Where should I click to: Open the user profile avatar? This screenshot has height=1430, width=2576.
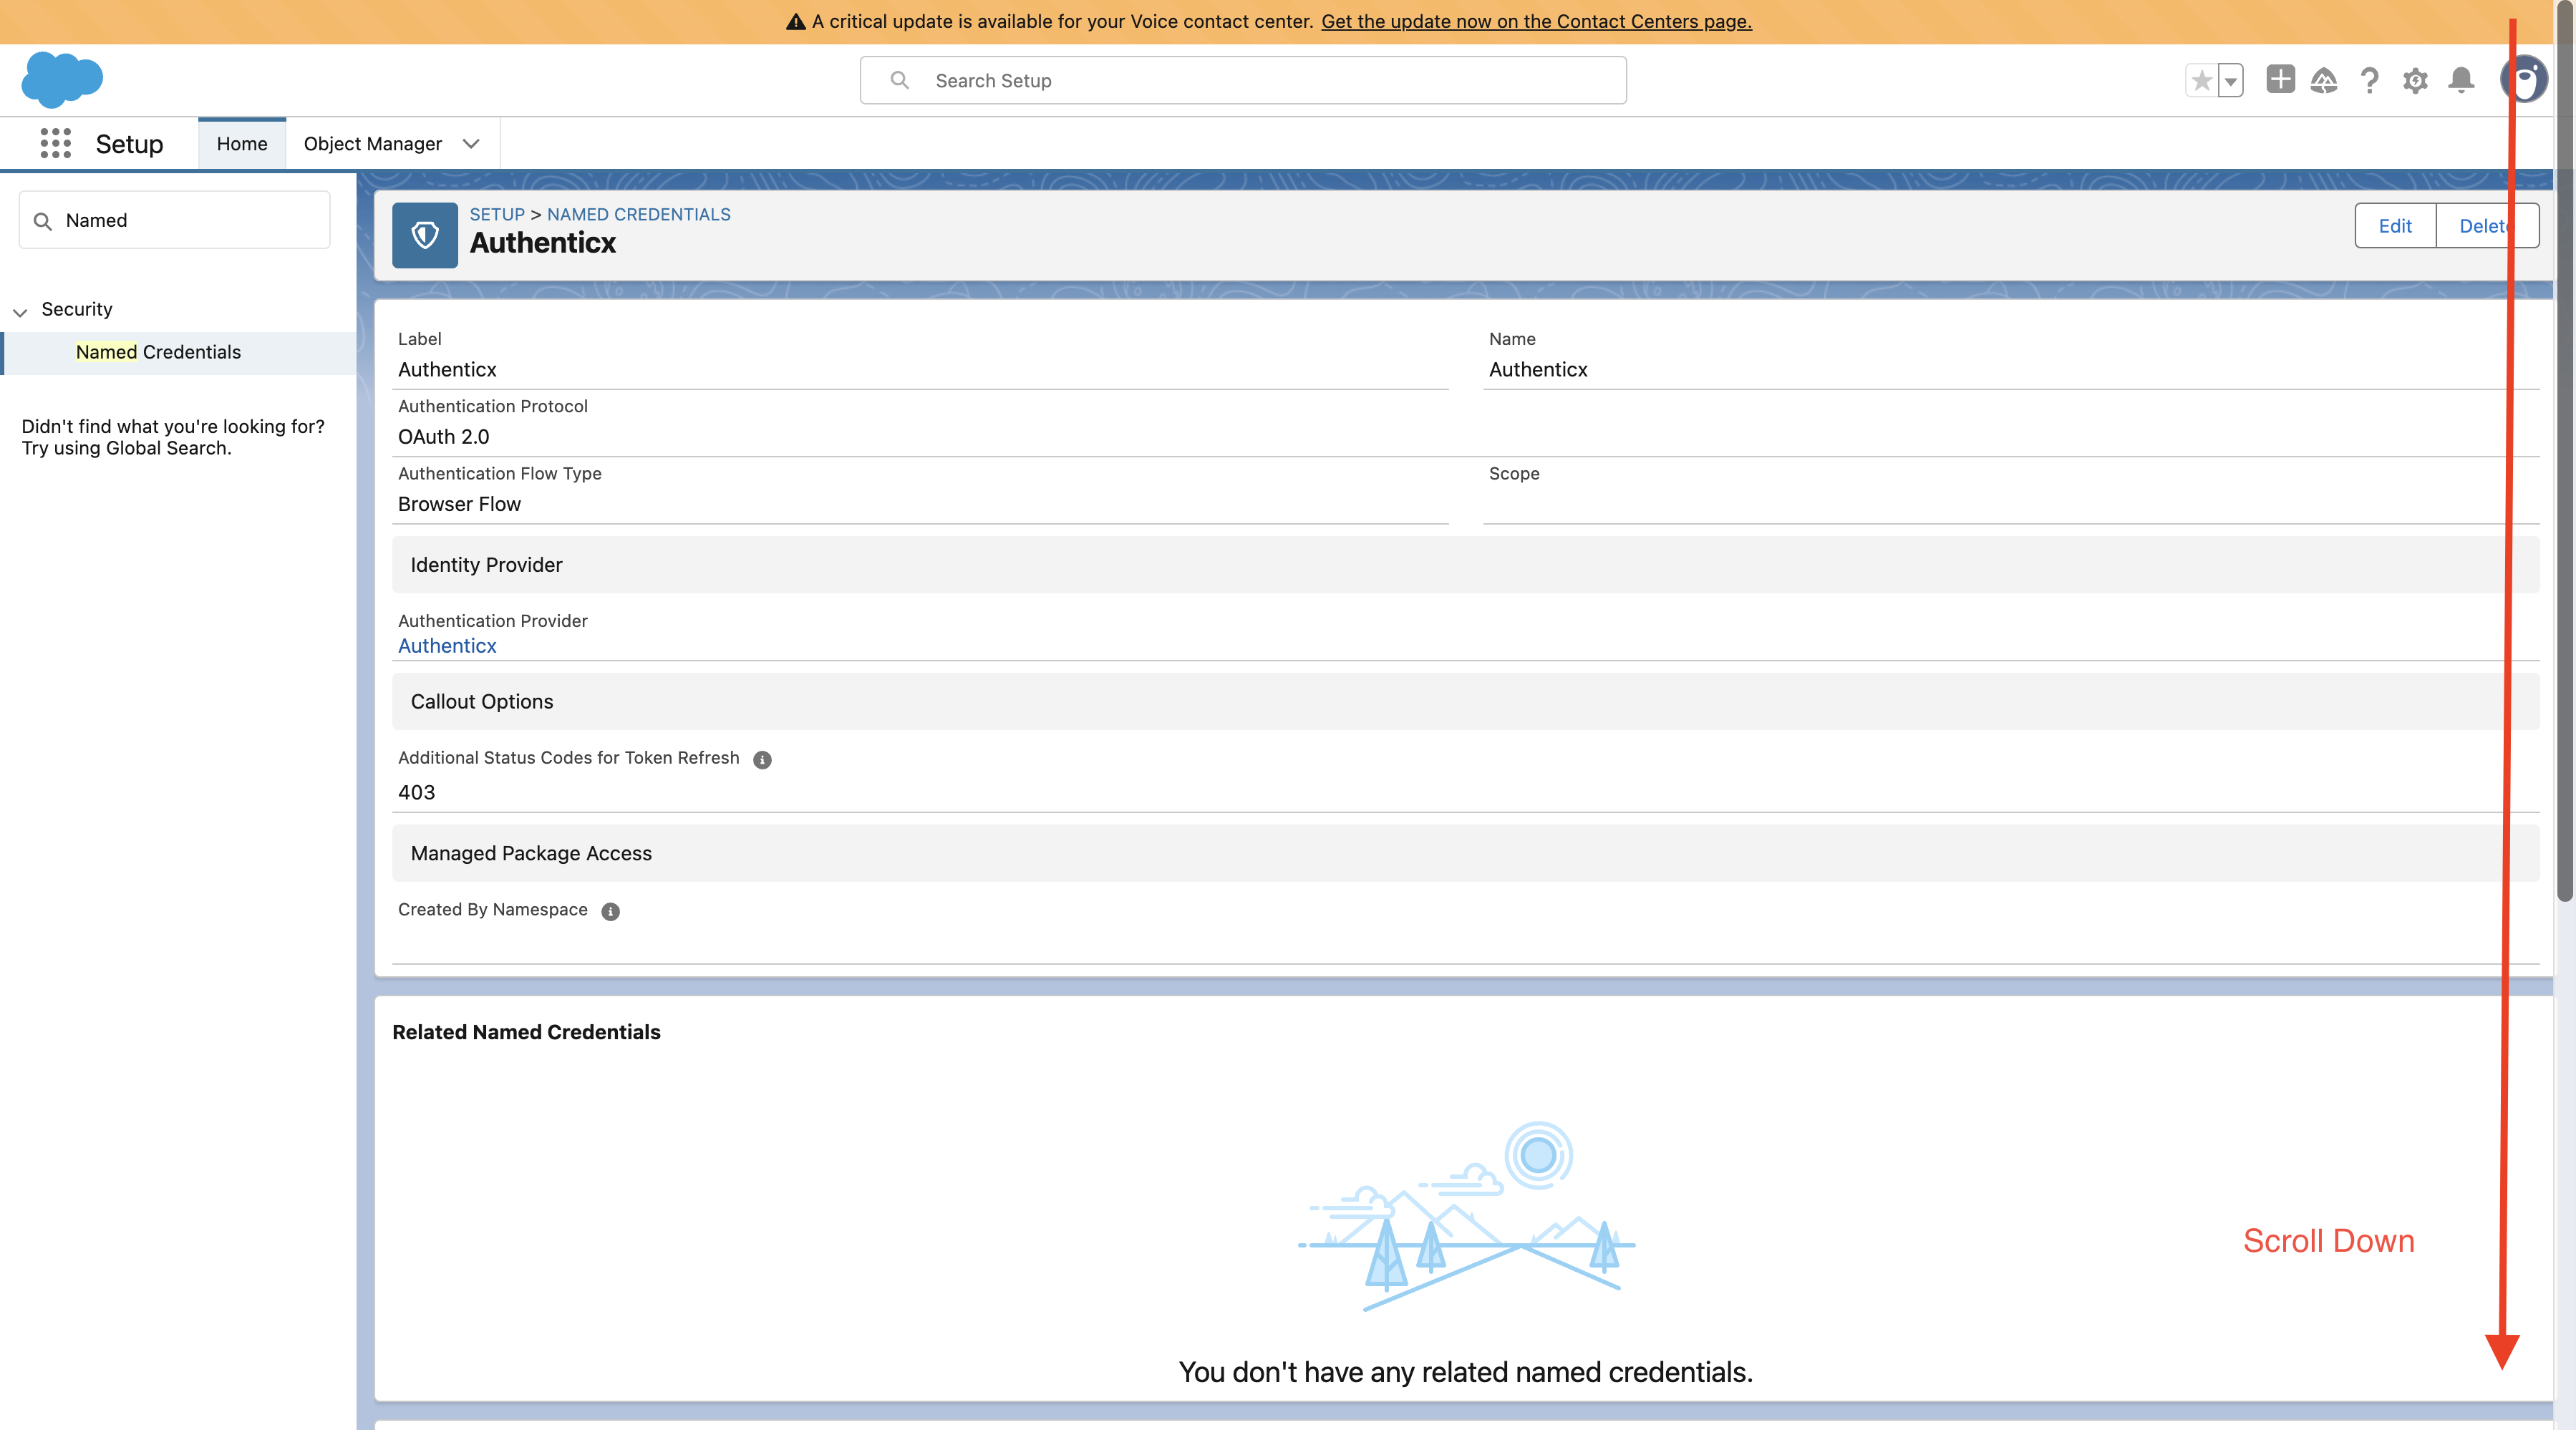coord(2524,79)
